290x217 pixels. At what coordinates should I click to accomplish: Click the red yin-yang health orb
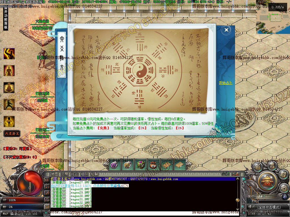31,183
